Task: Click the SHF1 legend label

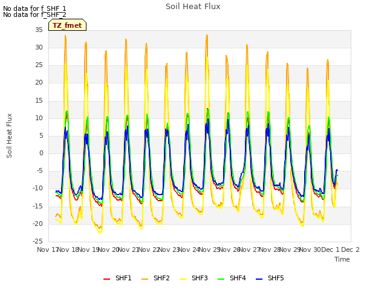Action: (123, 278)
